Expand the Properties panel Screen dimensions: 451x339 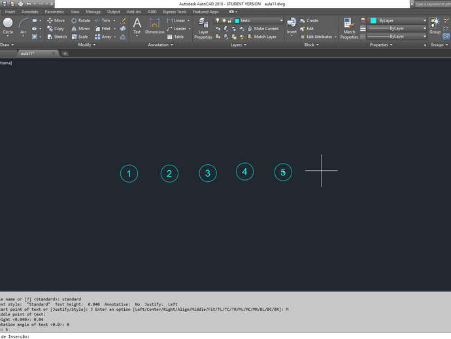pos(381,45)
